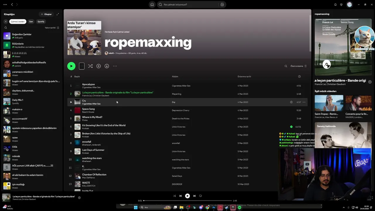Click the Windows taskbar search box Ara

pyautogui.click(x=156, y=207)
